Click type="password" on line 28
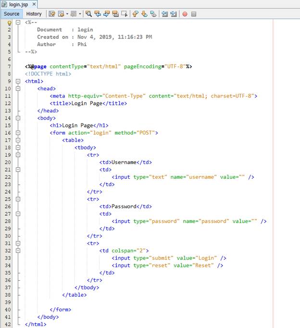300x328 pixels. 157,221
